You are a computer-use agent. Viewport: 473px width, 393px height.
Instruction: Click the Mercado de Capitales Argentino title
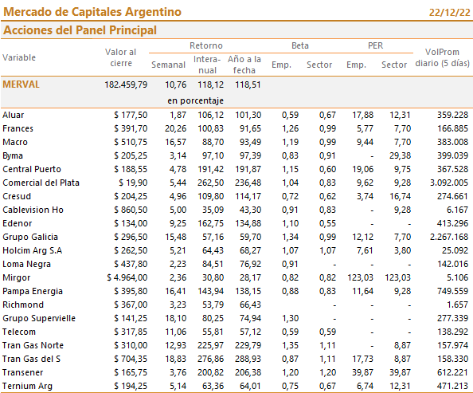[92, 12]
